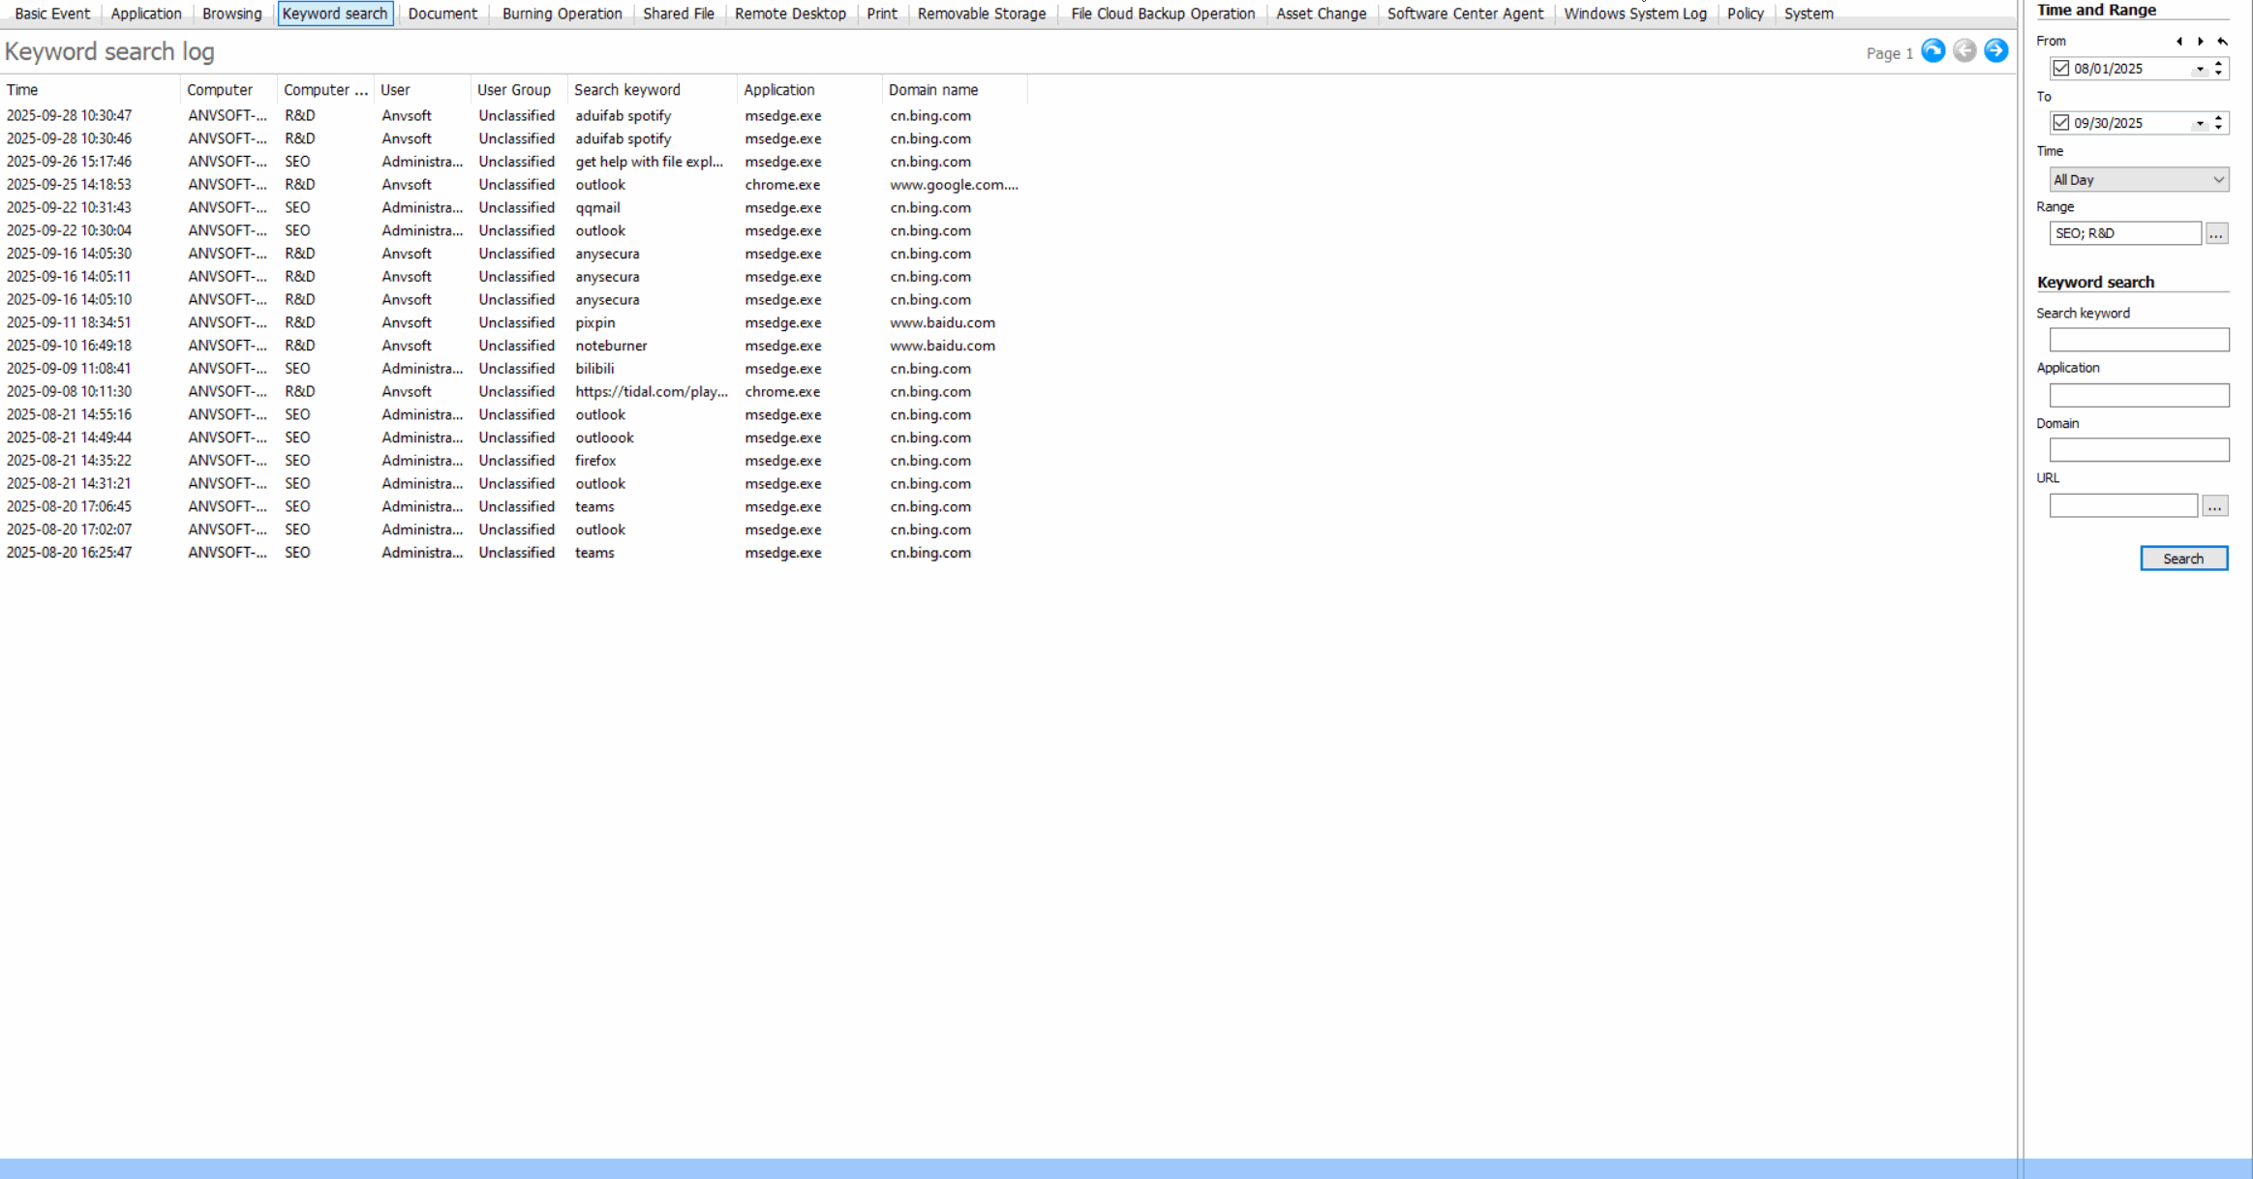Click the left triangle above From date
The width and height of the screenshot is (2253, 1179).
pos(2178,42)
